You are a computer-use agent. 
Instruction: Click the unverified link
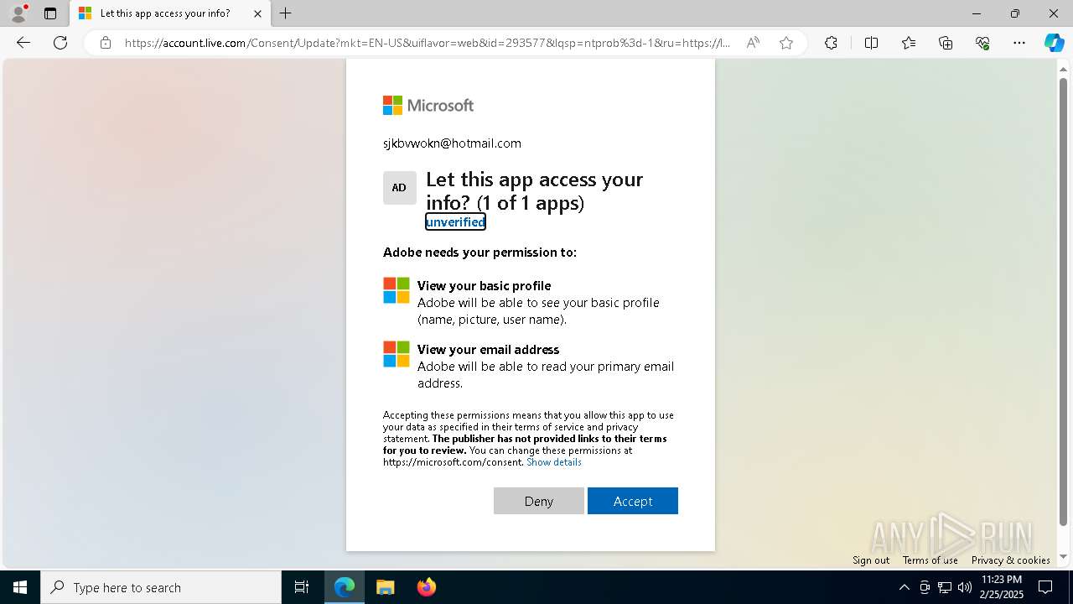(455, 221)
